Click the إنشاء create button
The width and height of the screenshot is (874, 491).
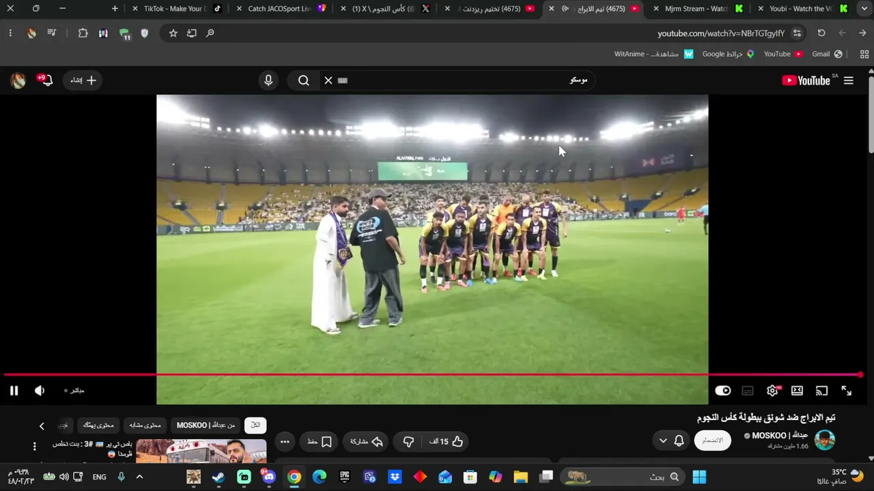[83, 80]
